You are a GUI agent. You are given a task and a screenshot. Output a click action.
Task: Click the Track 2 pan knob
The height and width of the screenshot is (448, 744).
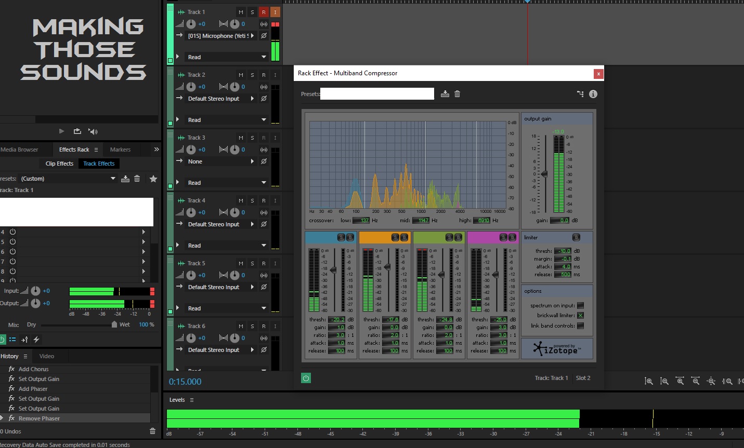235,87
